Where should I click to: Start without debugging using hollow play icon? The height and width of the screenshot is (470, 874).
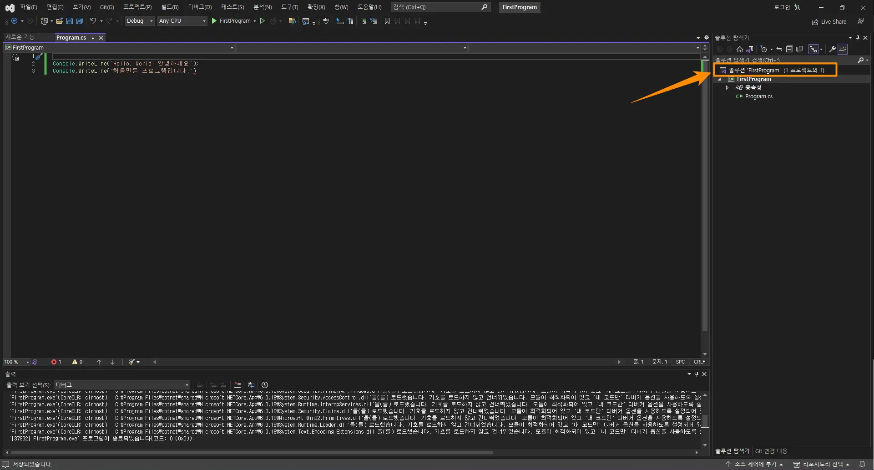(x=263, y=21)
